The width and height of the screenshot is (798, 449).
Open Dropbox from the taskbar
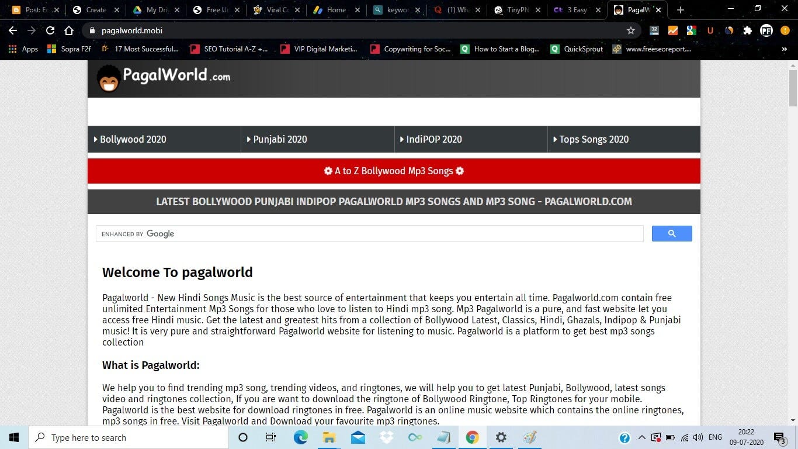pyautogui.click(x=386, y=437)
